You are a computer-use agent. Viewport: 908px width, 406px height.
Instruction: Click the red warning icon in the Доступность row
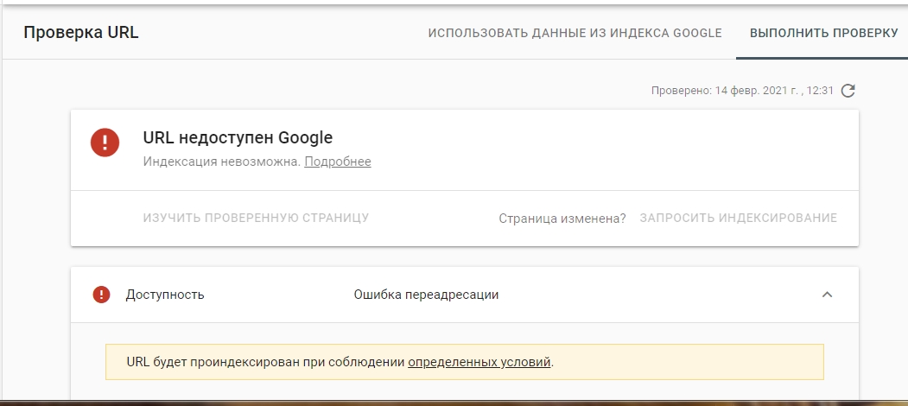pos(102,295)
